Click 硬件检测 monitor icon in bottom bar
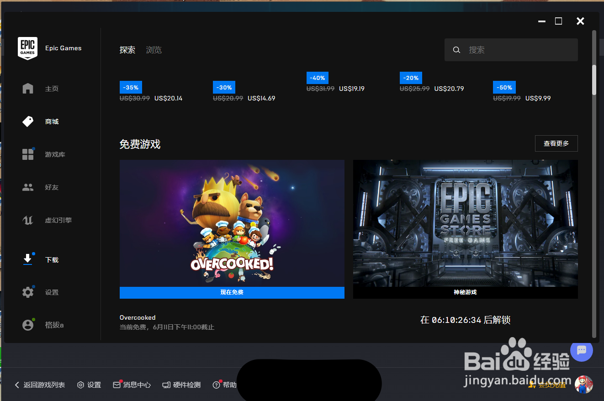604x401 pixels. pos(166,385)
